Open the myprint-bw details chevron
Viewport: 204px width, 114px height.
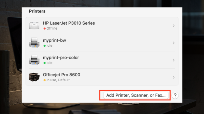point(173,43)
